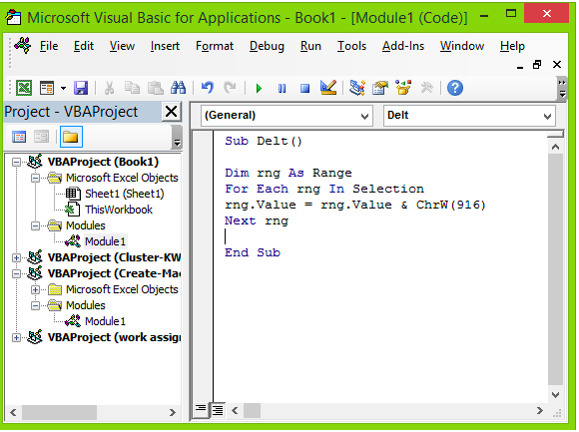Collapse Modules folder under Create-Ma project
This screenshot has width=579, height=432.
click(x=36, y=305)
